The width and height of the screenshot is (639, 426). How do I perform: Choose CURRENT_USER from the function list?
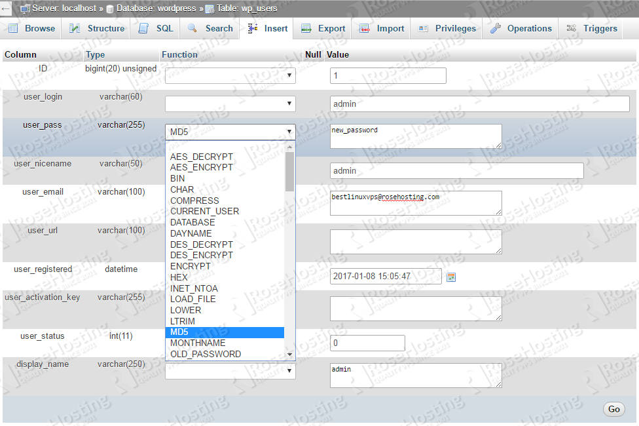pos(225,212)
